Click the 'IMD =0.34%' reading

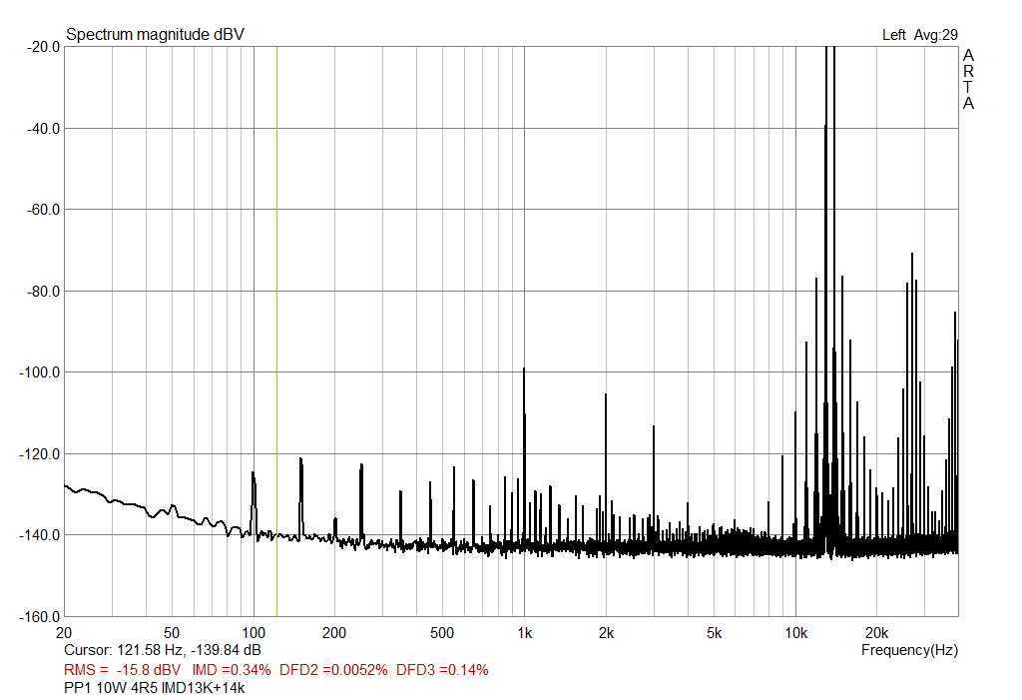pos(232,670)
